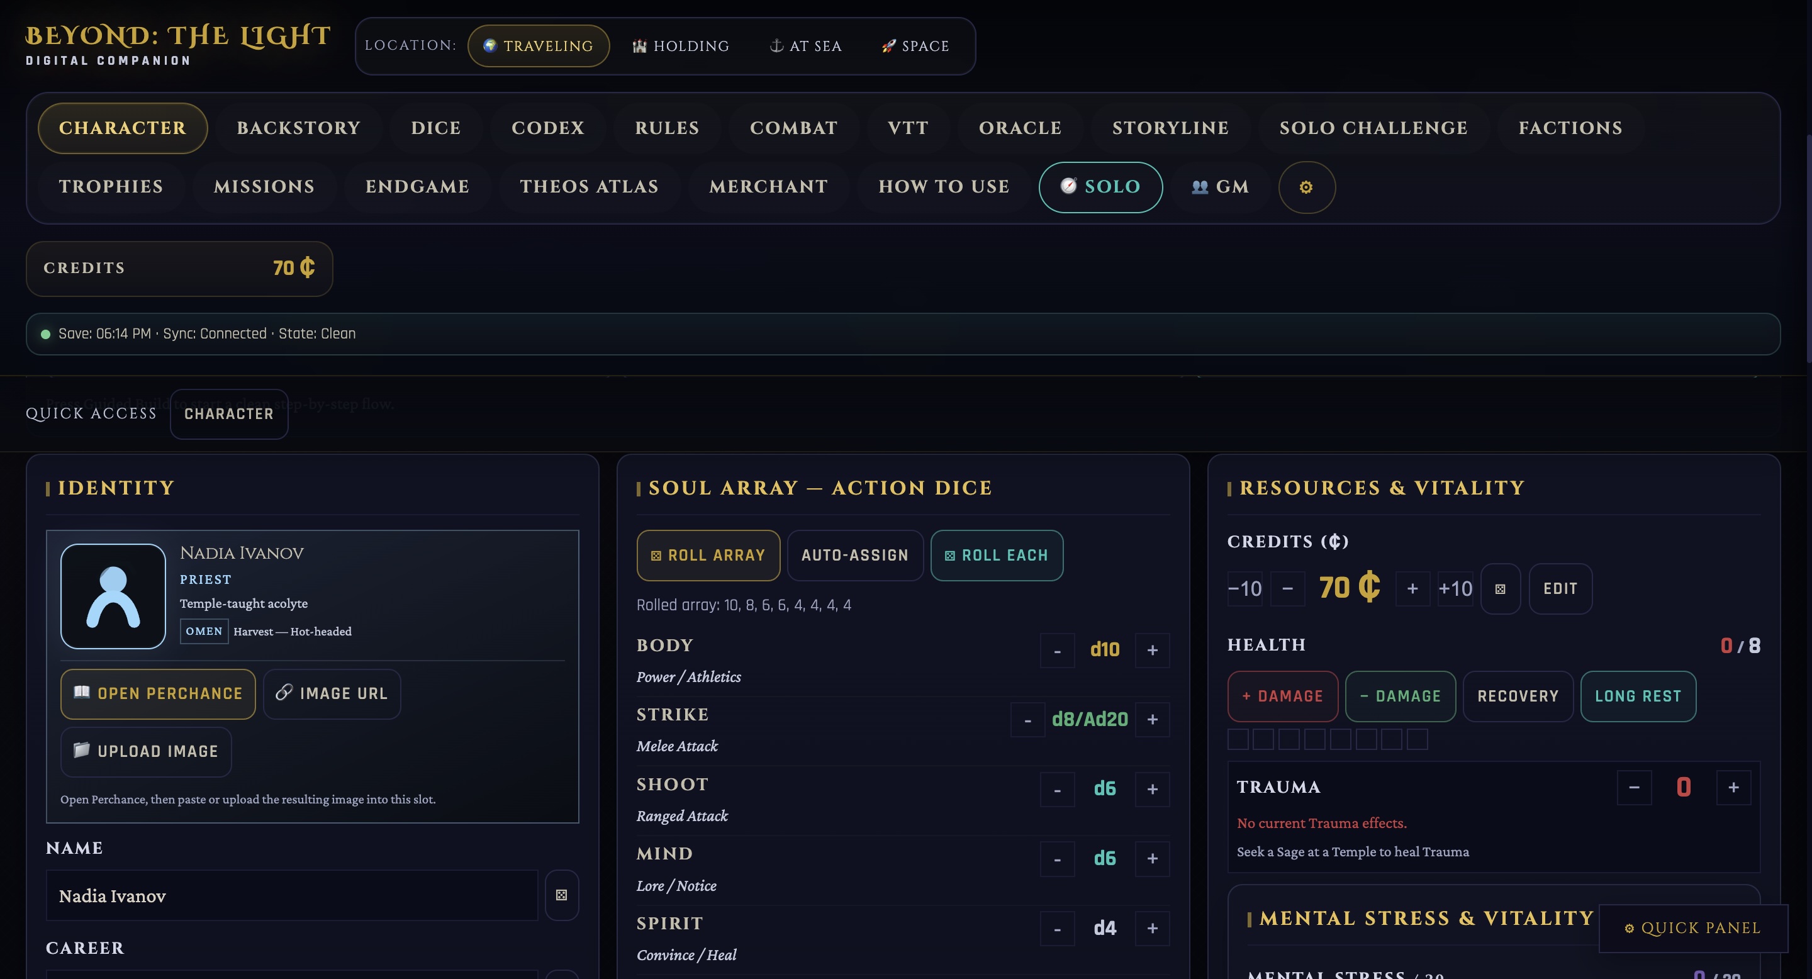Click the Roll Array button
1812x979 pixels.
pyautogui.click(x=708, y=556)
